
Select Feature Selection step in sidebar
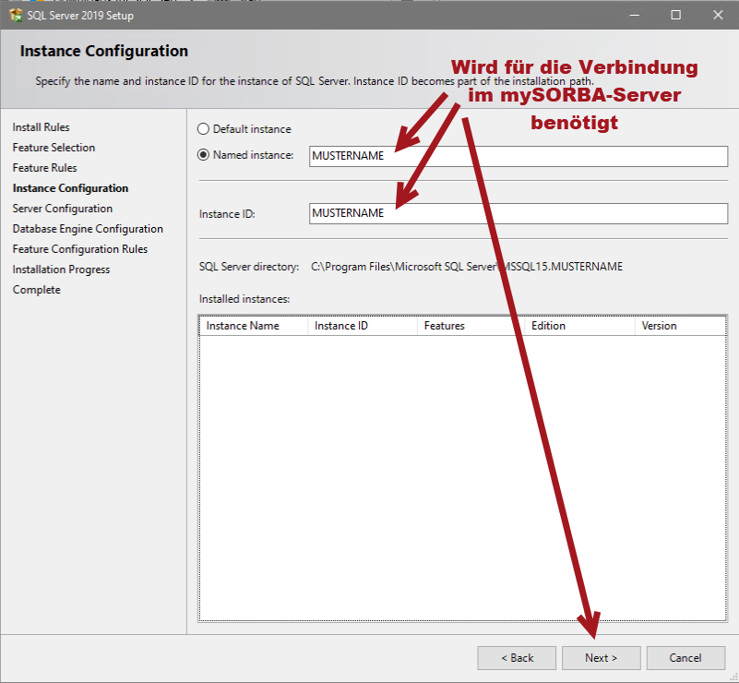coord(54,148)
